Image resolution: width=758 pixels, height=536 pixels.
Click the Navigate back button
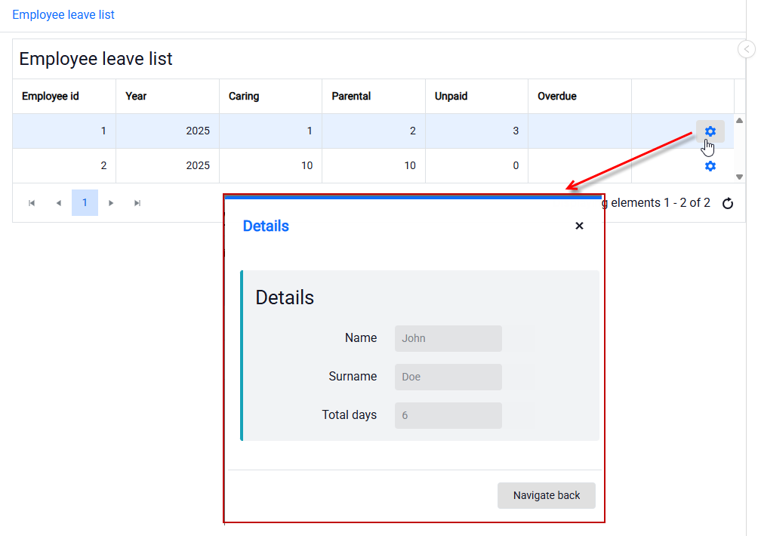point(547,495)
